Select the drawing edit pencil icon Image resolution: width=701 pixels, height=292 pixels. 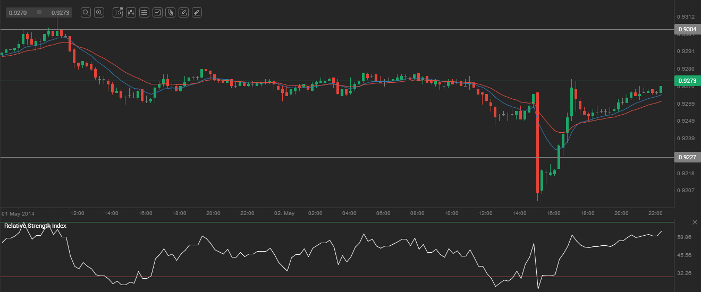point(183,12)
